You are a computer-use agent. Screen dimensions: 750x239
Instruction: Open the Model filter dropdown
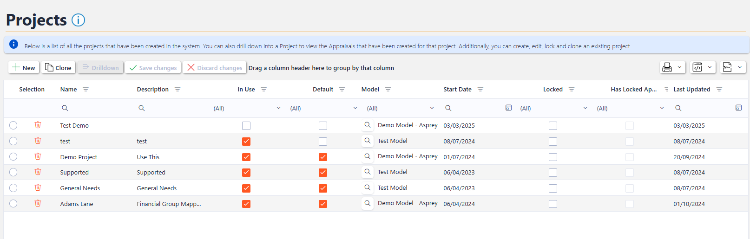(432, 108)
